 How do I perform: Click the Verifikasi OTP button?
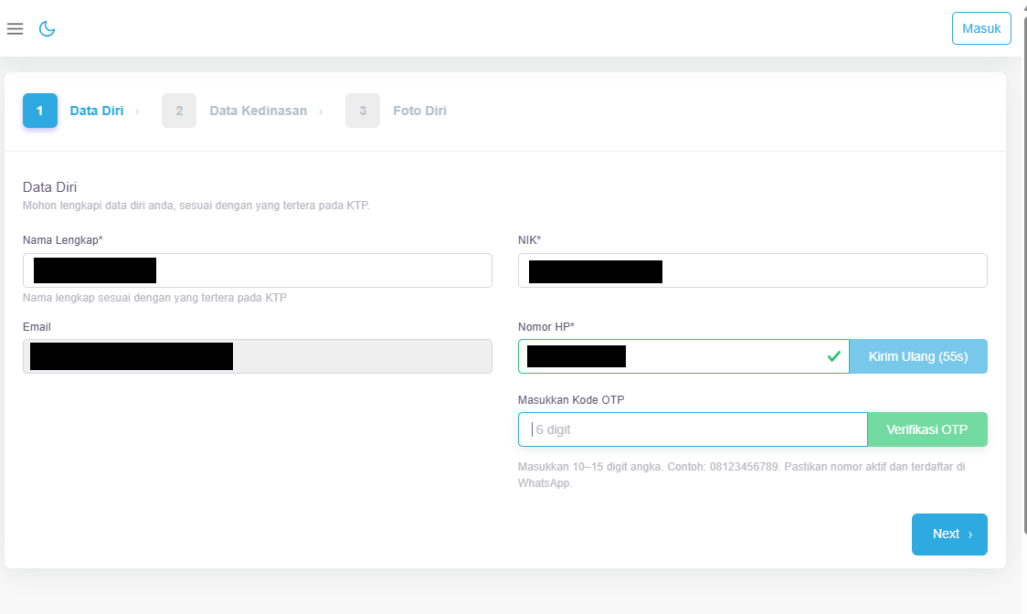(926, 429)
